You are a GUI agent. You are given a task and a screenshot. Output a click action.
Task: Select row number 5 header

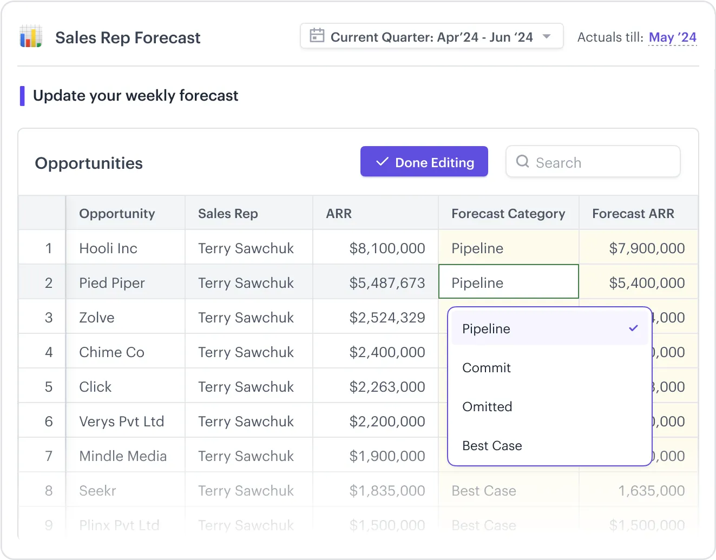tap(42, 386)
